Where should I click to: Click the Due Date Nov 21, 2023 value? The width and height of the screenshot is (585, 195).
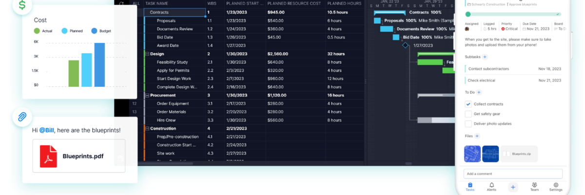pyautogui.click(x=537, y=29)
